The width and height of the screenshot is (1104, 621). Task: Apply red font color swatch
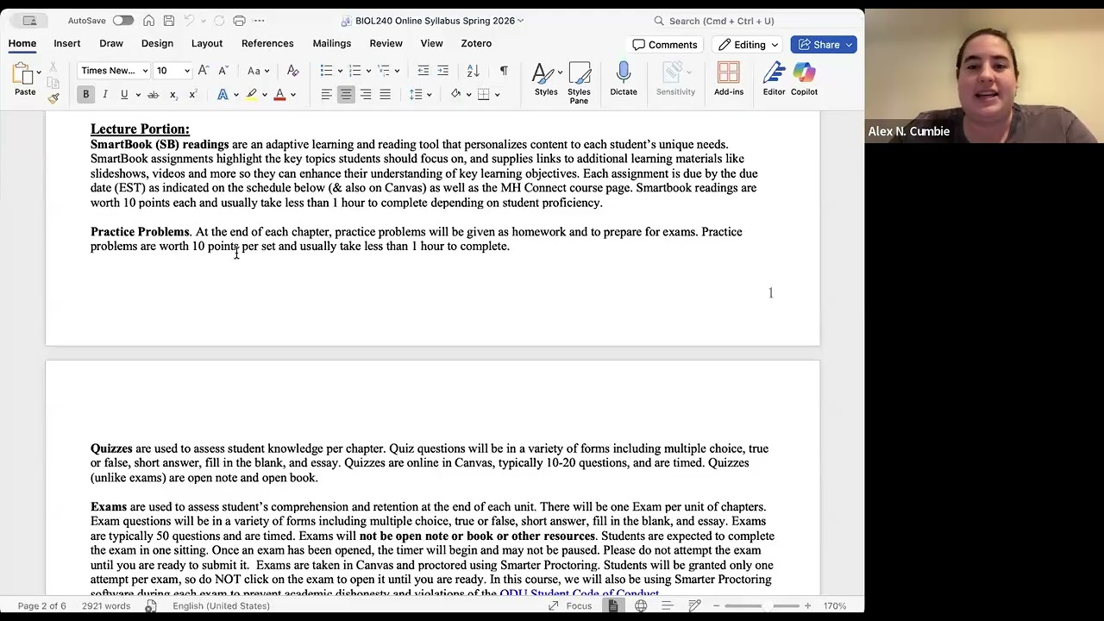tap(279, 95)
